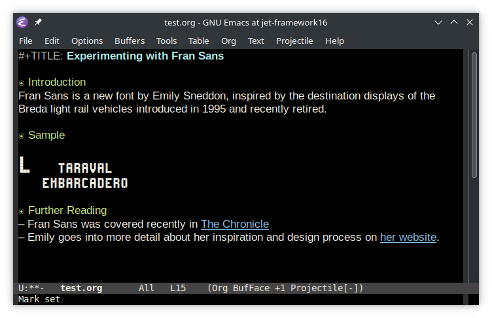Image resolution: width=492 pixels, height=318 pixels.
Task: Minimize the Emacs window
Action: (x=438, y=22)
